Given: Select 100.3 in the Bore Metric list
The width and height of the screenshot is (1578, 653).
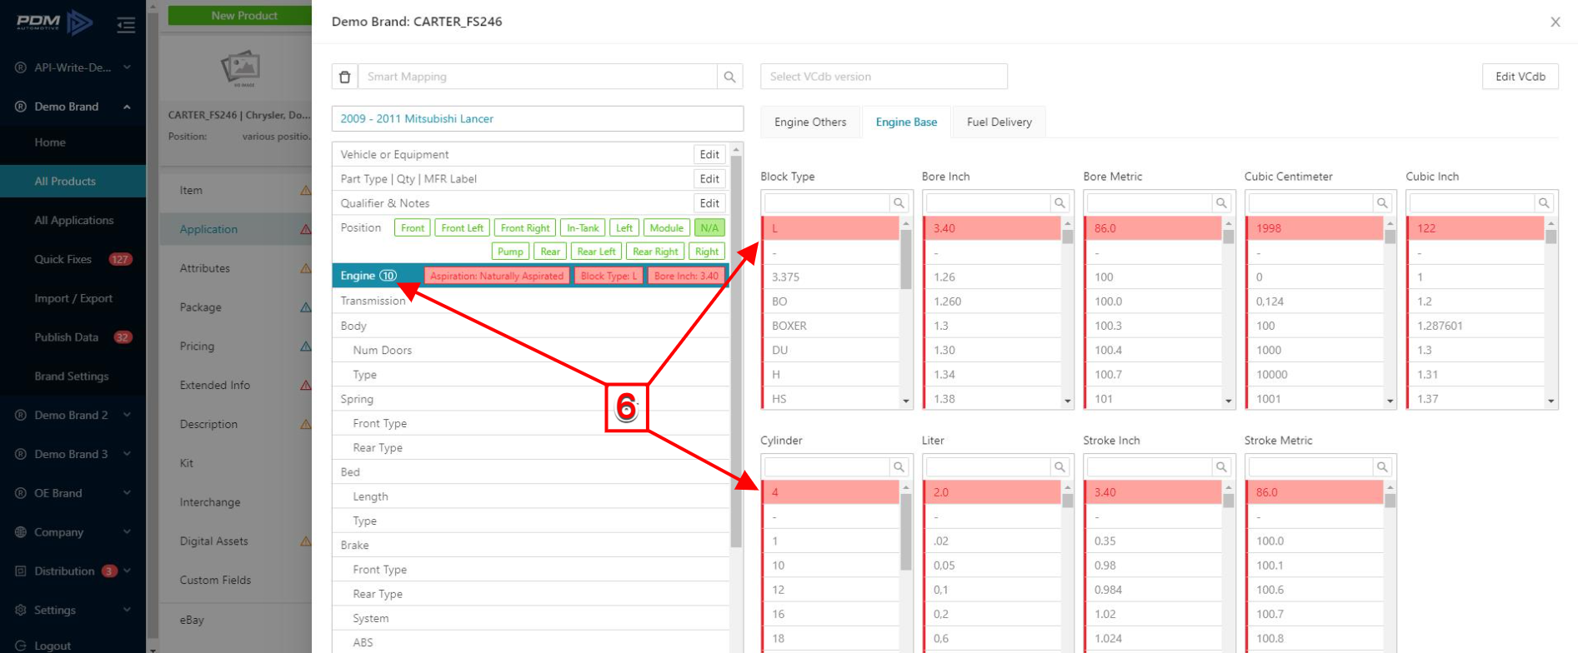Looking at the screenshot, I should pyautogui.click(x=1153, y=326).
